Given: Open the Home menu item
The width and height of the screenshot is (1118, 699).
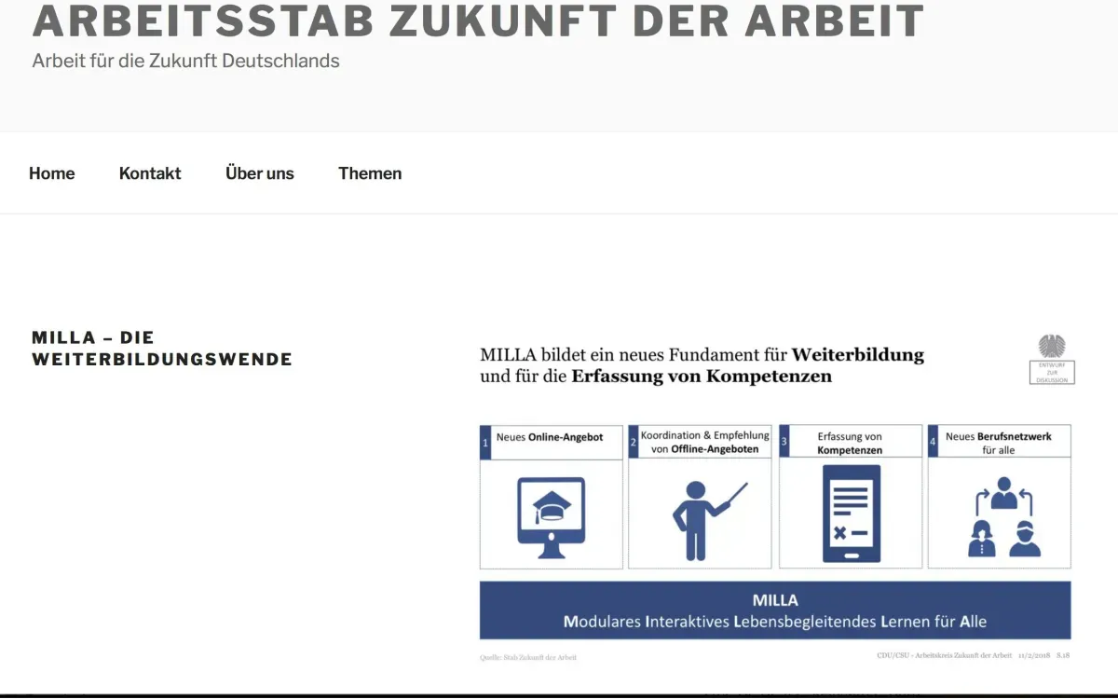Looking at the screenshot, I should pyautogui.click(x=52, y=172).
